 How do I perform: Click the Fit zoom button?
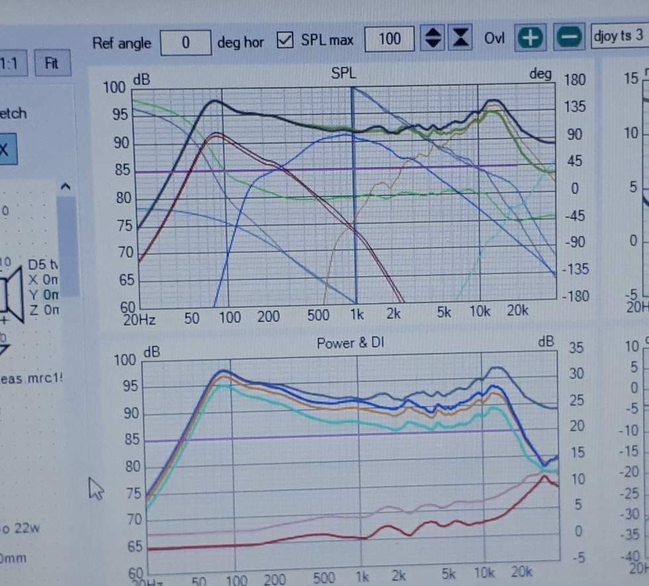point(52,64)
